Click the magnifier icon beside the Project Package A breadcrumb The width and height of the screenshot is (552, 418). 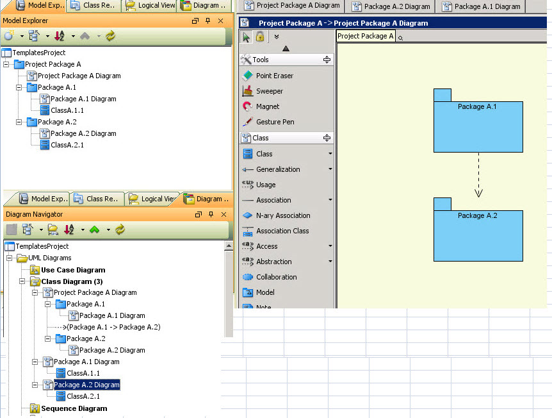click(400, 38)
